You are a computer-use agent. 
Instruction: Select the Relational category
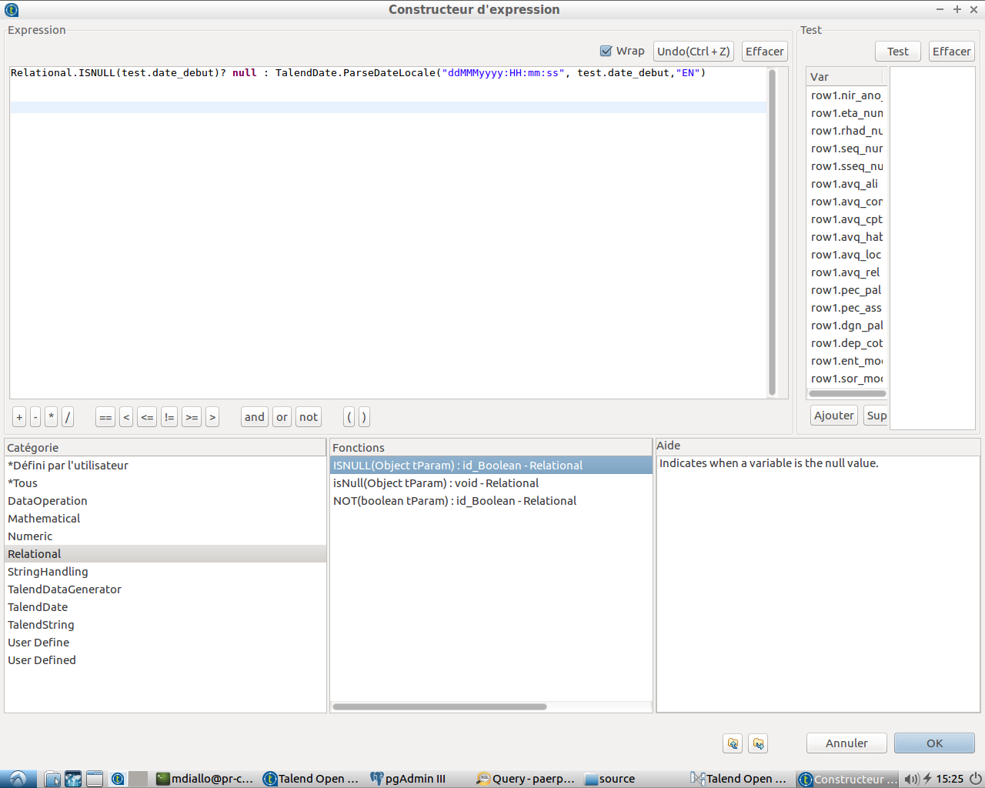tap(165, 554)
